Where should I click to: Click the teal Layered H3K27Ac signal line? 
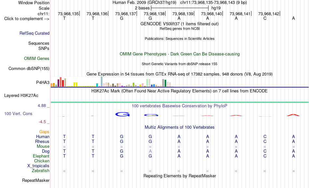(180, 102)
